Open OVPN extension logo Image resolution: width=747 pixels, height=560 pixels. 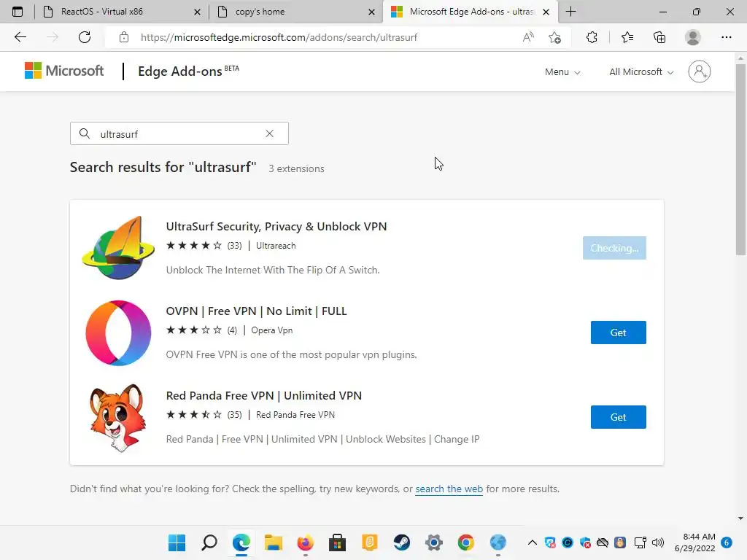click(118, 332)
